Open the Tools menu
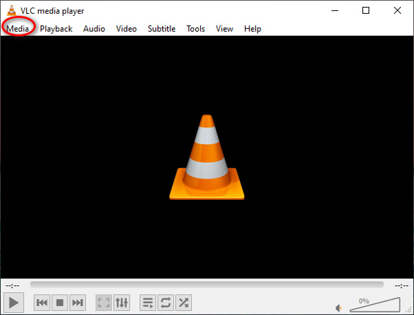The width and height of the screenshot is (414, 315). pos(195,28)
